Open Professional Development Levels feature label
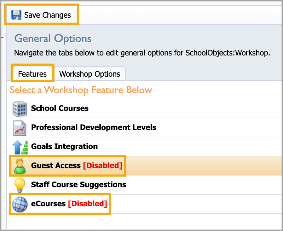This screenshot has height=231, width=283. pos(94,127)
